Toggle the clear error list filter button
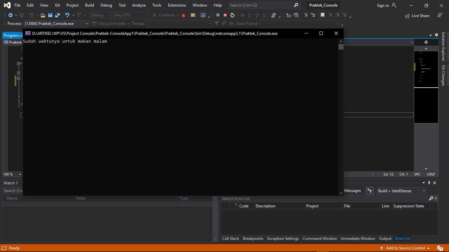Image resolution: width=449 pixels, height=252 pixels. click(x=370, y=191)
